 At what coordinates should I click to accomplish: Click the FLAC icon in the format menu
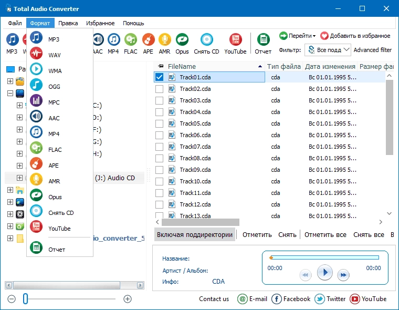36,148
